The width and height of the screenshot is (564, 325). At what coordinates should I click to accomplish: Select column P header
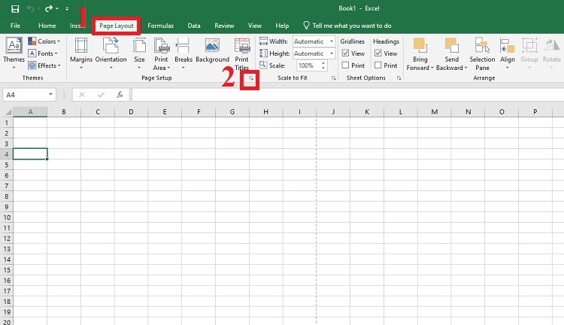tap(535, 112)
